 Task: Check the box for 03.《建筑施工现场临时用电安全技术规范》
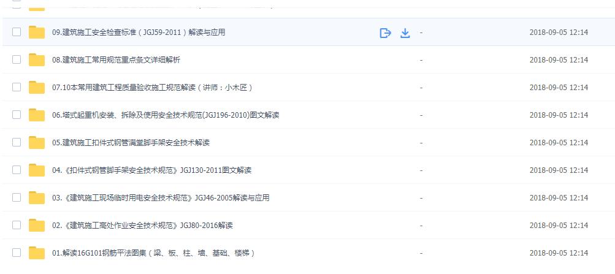click(x=17, y=197)
